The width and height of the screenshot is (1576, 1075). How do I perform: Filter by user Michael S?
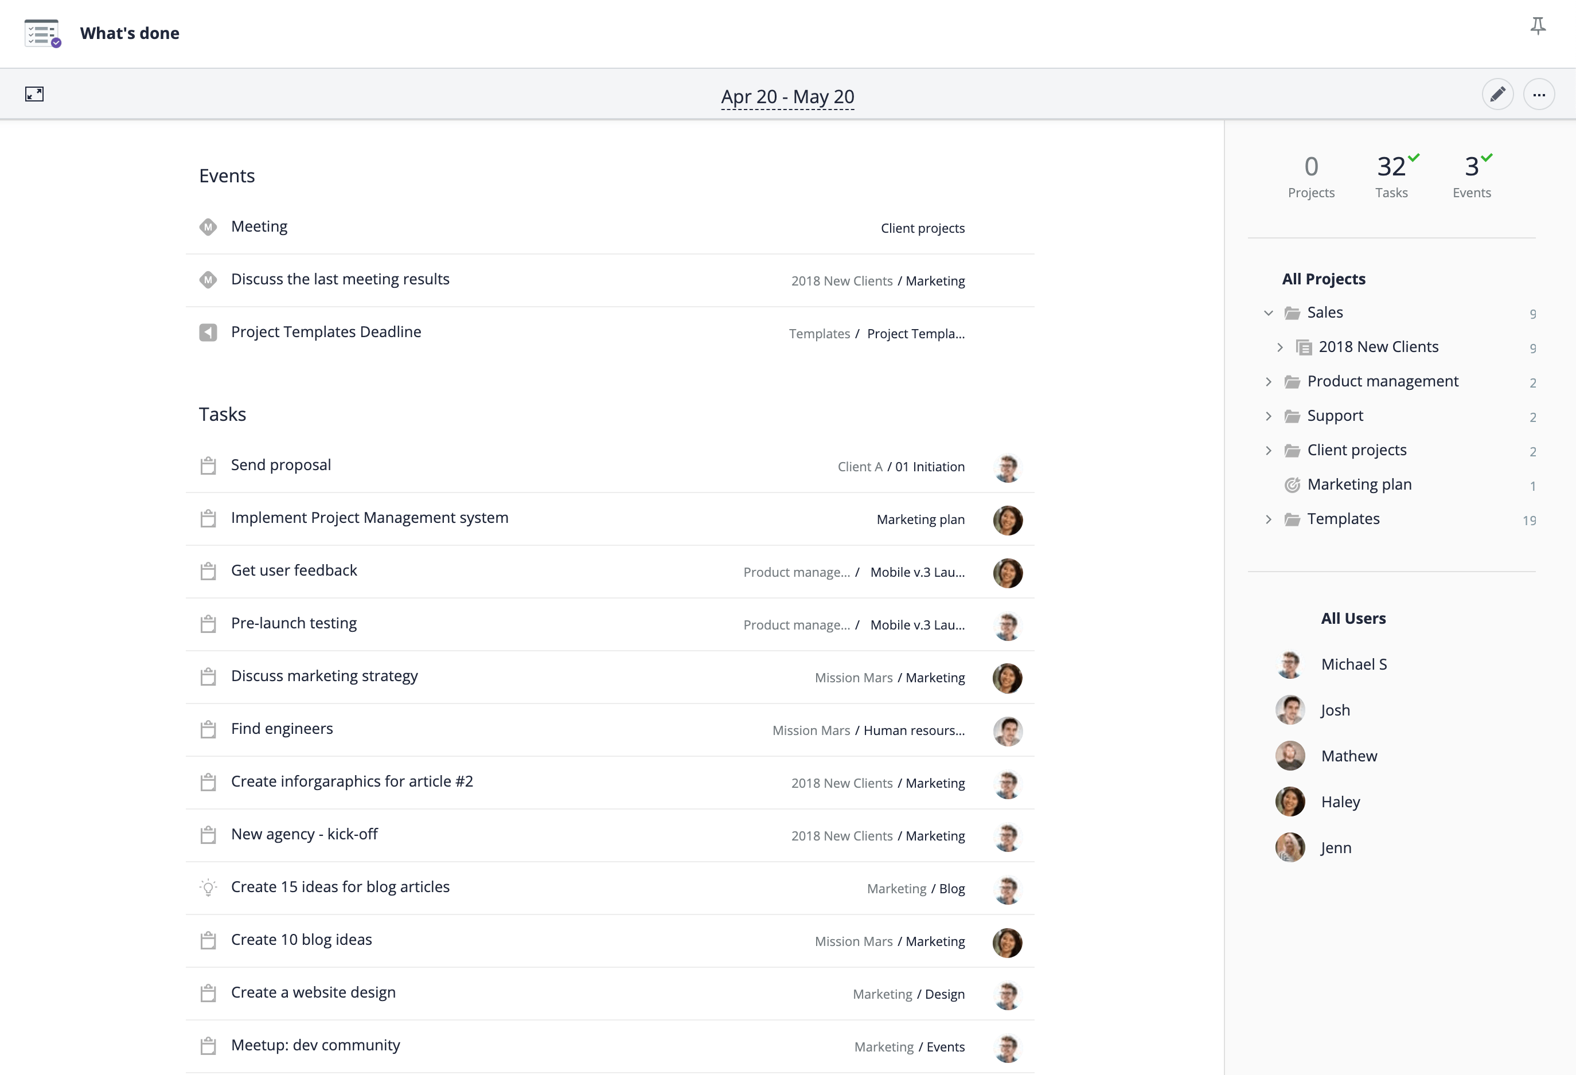[1353, 664]
